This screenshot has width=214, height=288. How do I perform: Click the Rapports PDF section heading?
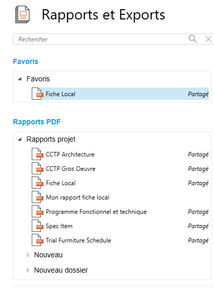37,122
